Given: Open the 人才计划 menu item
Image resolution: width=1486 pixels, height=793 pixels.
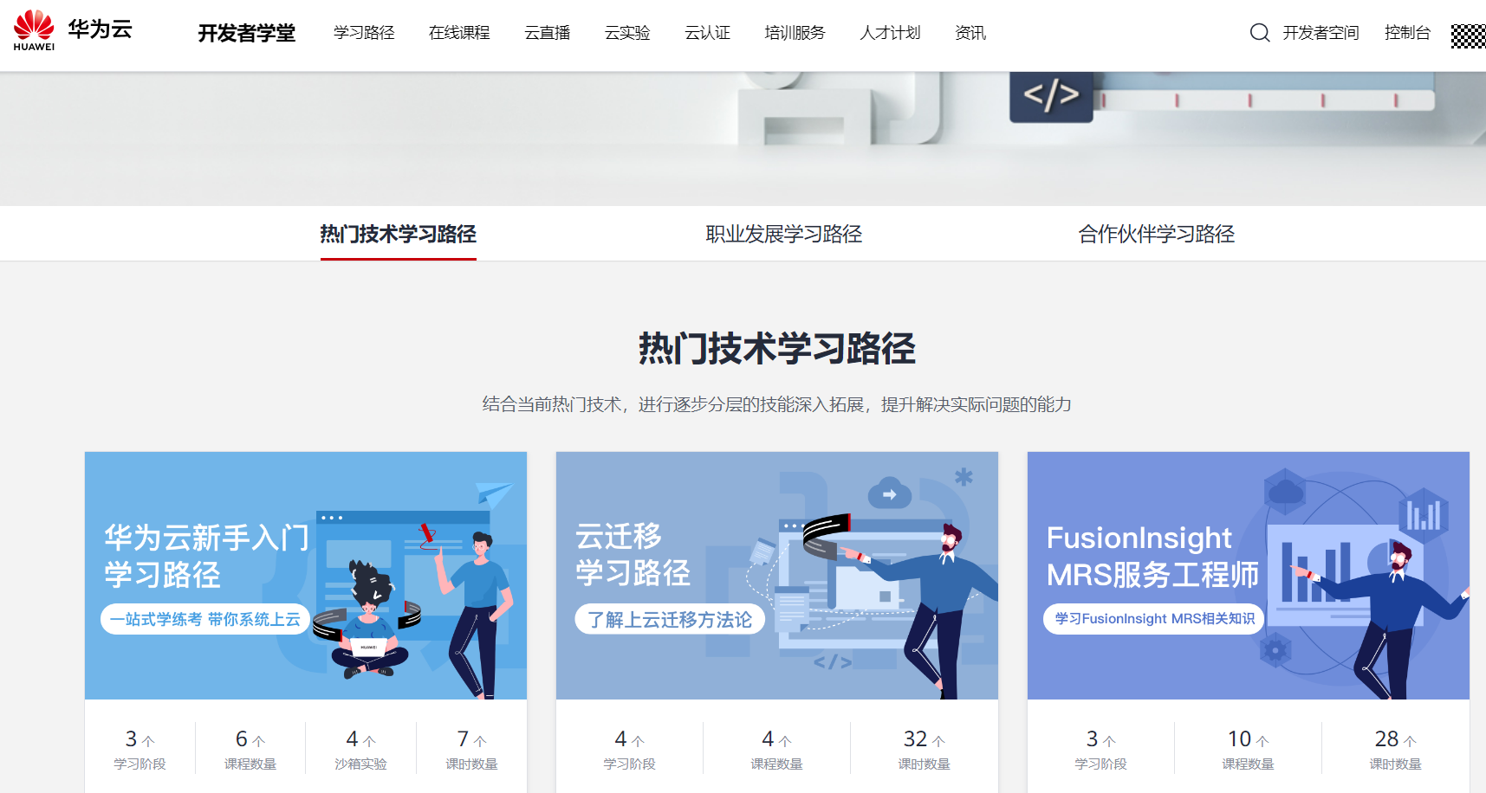Looking at the screenshot, I should (890, 33).
